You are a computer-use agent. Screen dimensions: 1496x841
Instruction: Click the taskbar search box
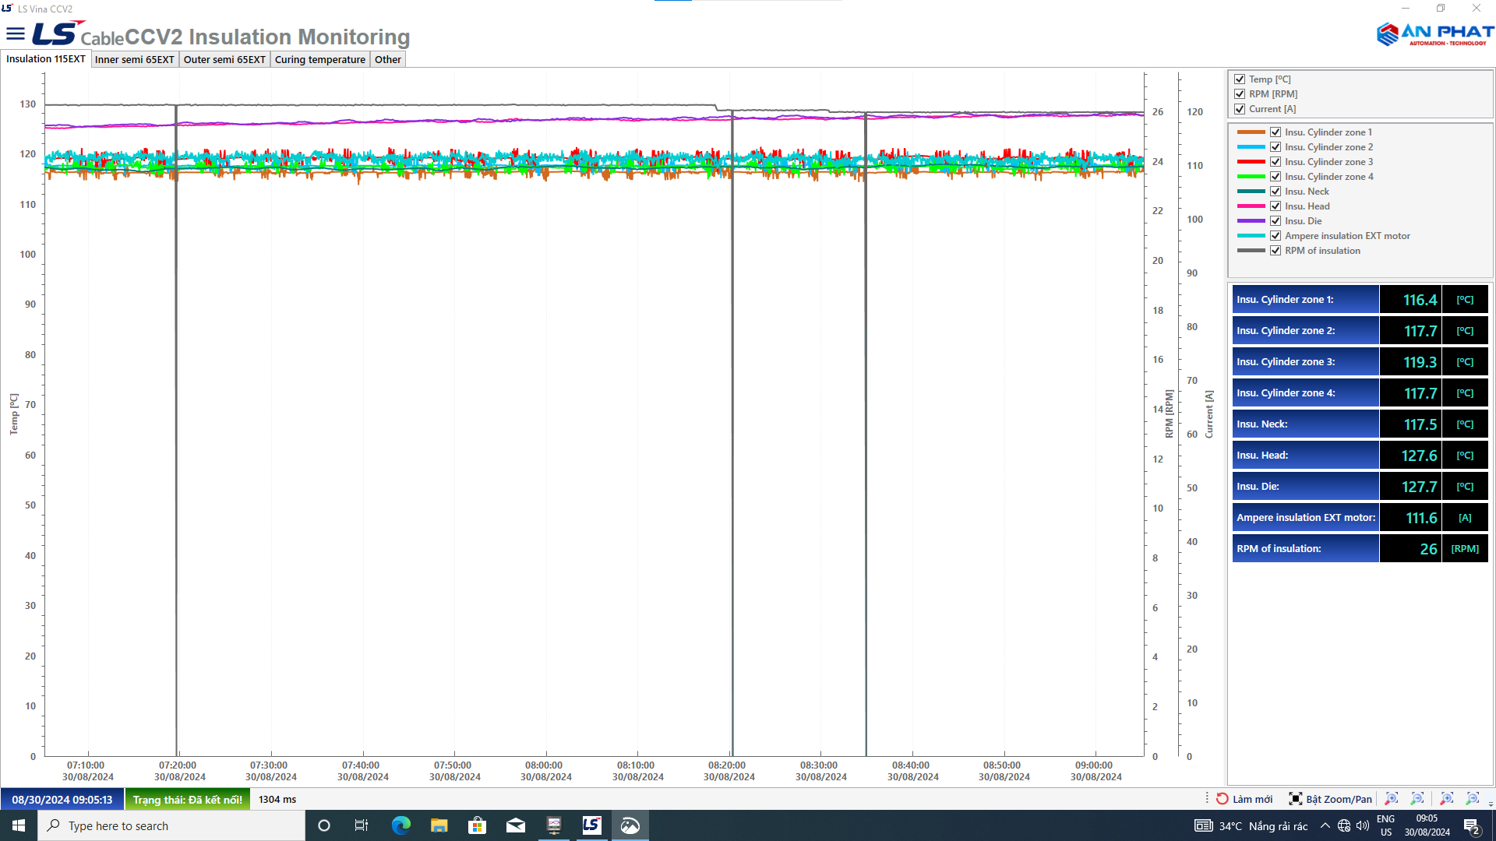tap(171, 825)
